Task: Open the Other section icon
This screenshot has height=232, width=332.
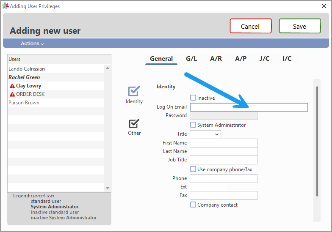Action: click(x=134, y=123)
